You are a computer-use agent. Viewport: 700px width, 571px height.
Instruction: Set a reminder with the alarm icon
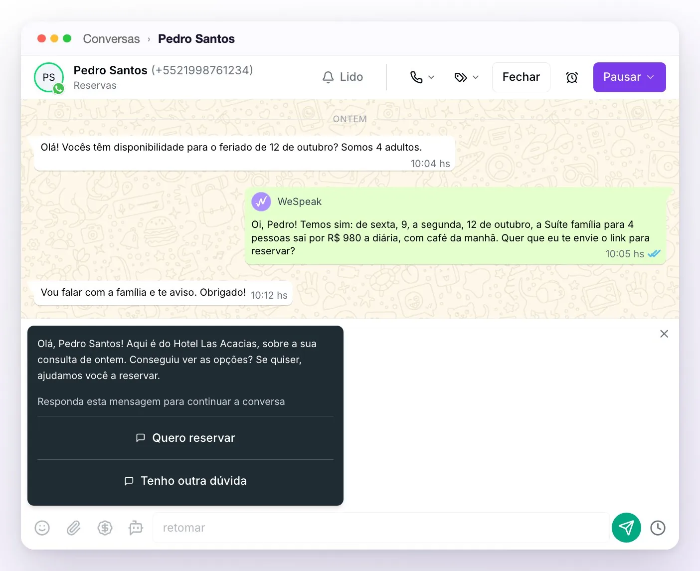point(572,77)
